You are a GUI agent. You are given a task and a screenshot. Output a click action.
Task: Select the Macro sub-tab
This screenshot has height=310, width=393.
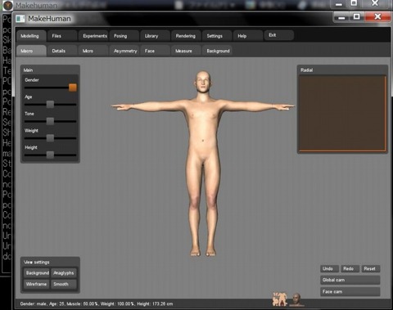(31, 51)
